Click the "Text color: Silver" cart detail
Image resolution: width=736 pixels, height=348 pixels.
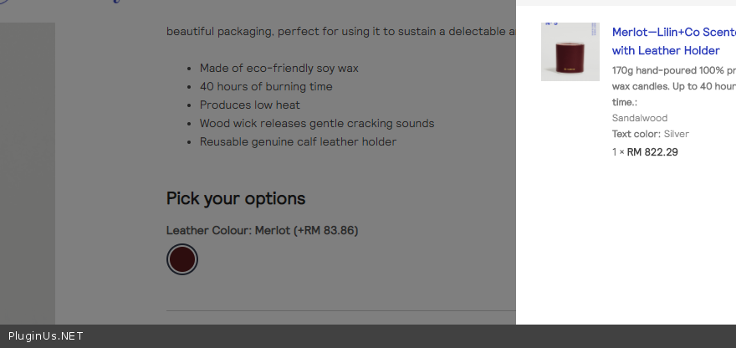(x=651, y=134)
